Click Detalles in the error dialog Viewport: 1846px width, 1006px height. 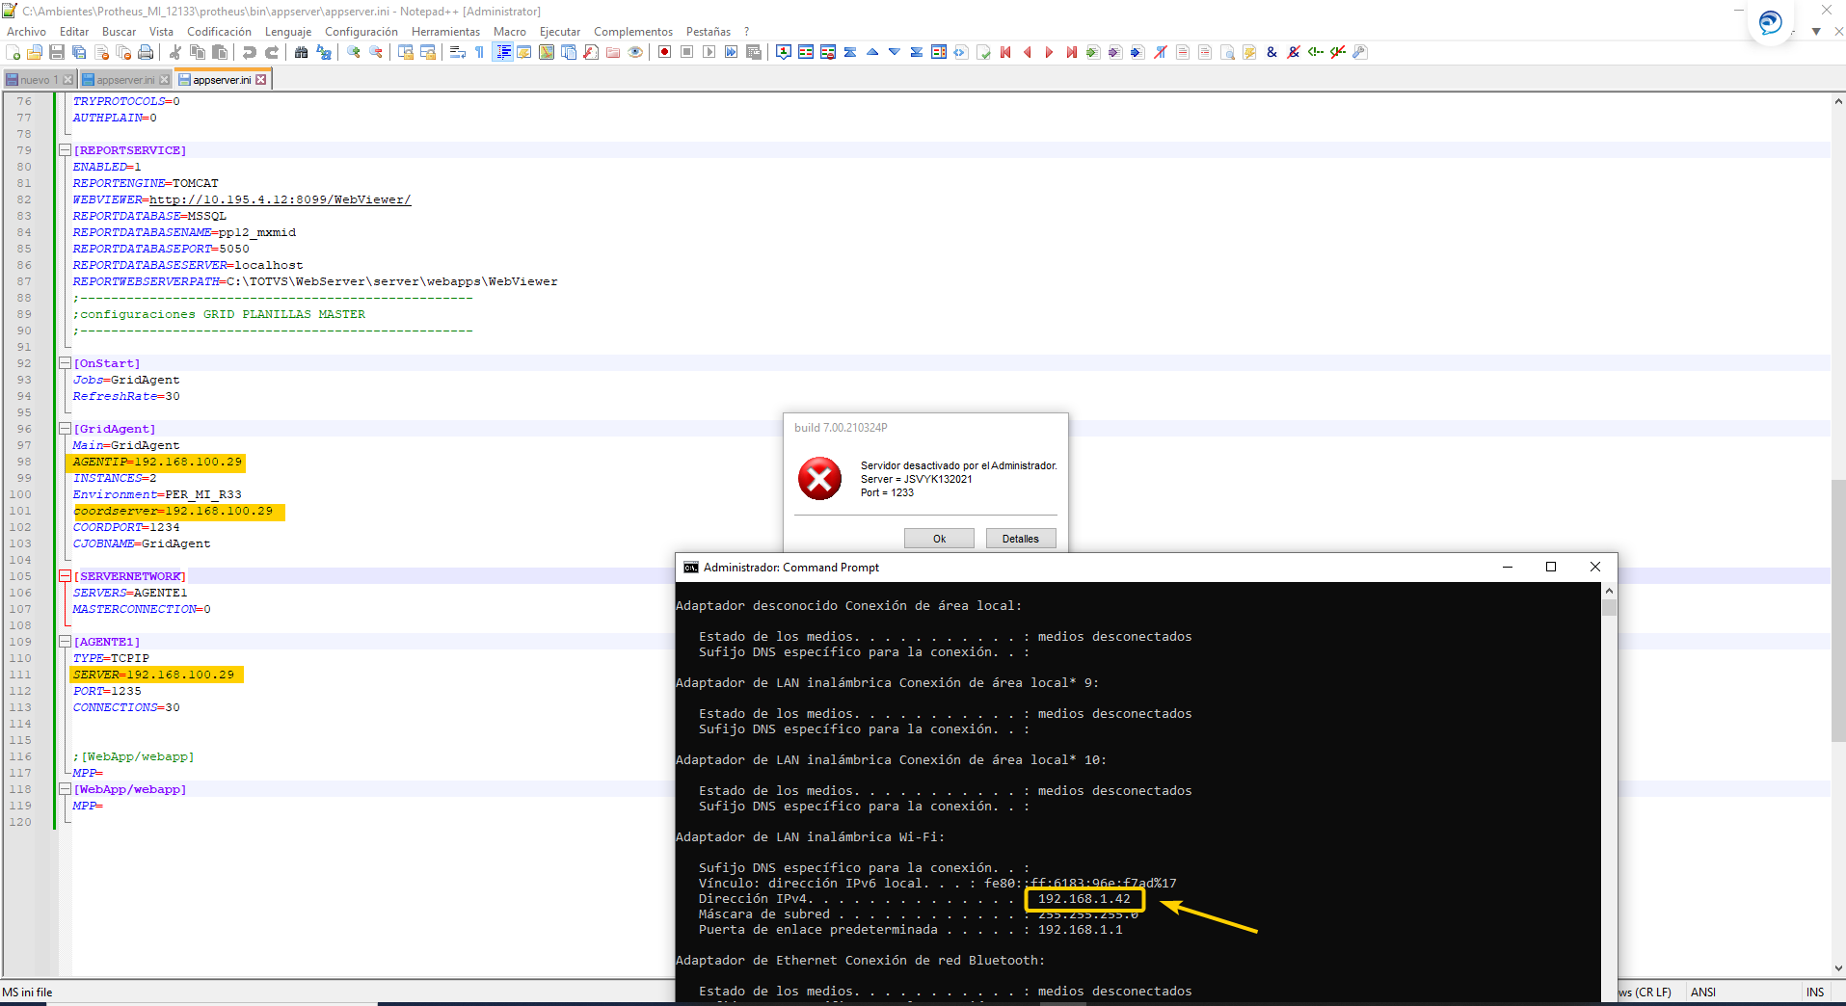[x=1020, y=539]
